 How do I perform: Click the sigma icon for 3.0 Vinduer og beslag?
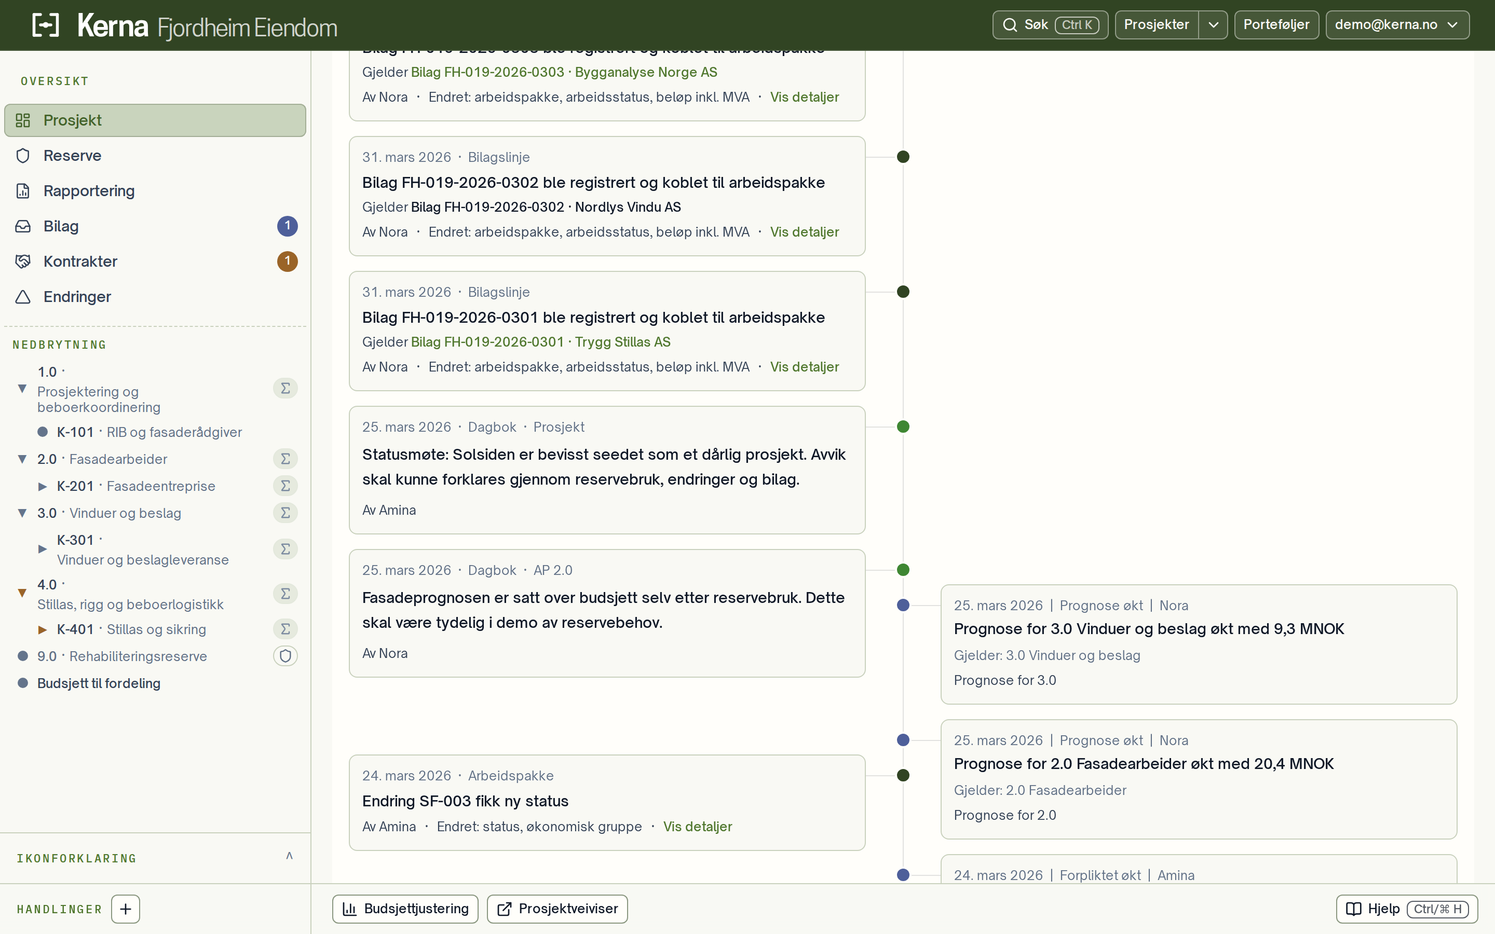pyautogui.click(x=286, y=513)
